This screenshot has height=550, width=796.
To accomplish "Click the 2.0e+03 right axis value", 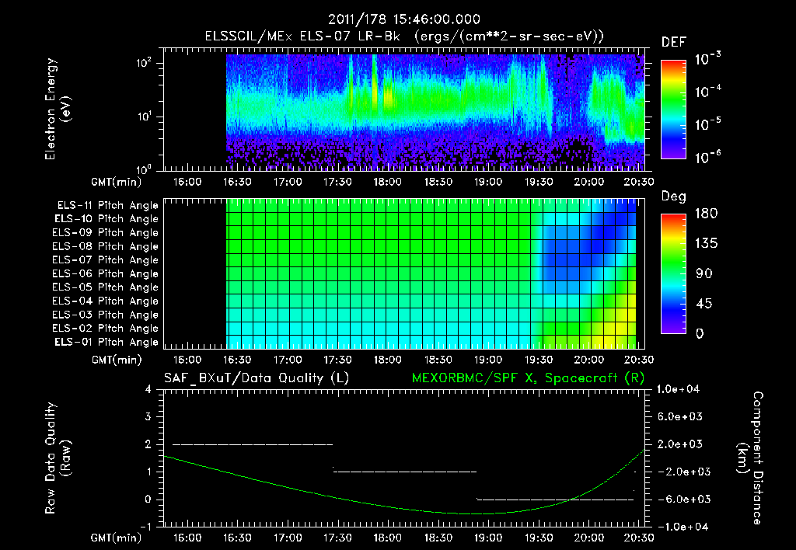I will click(x=680, y=444).
